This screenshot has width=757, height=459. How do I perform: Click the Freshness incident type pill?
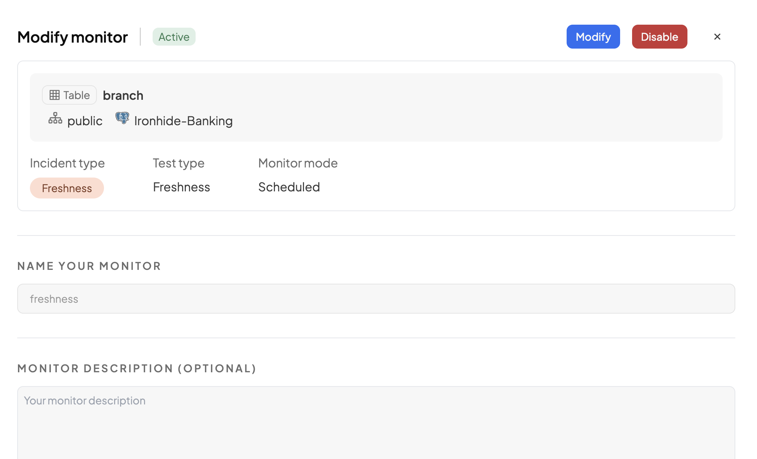(67, 188)
